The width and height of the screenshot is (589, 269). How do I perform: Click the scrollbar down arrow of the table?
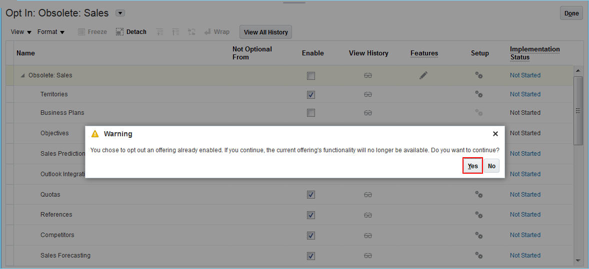coord(578,260)
